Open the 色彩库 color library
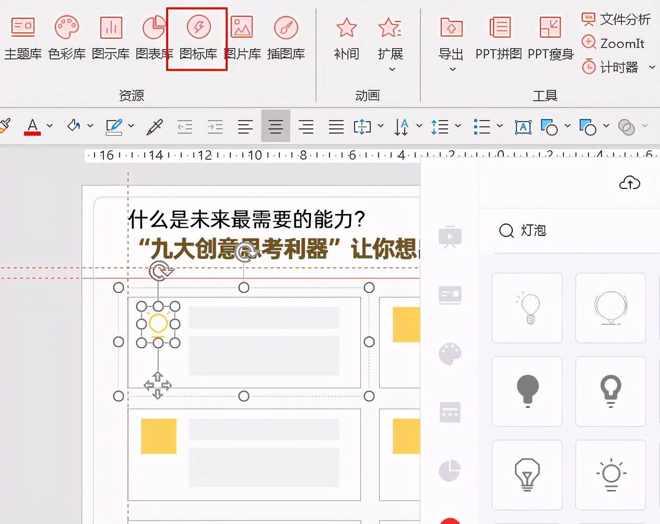Viewport: 660px width, 524px height. [x=67, y=37]
